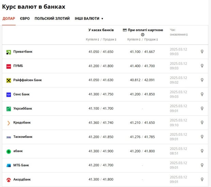Screen dimensions: 211x187
Task: Switch to the ЄВРО tab
Action: point(25,19)
